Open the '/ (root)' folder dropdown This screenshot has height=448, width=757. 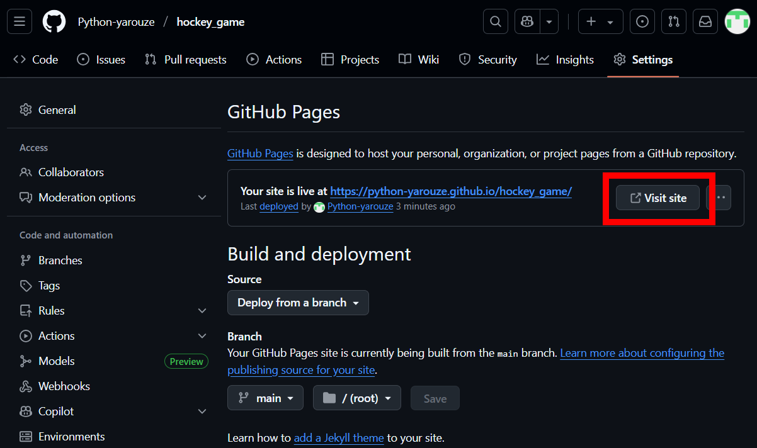pyautogui.click(x=357, y=398)
